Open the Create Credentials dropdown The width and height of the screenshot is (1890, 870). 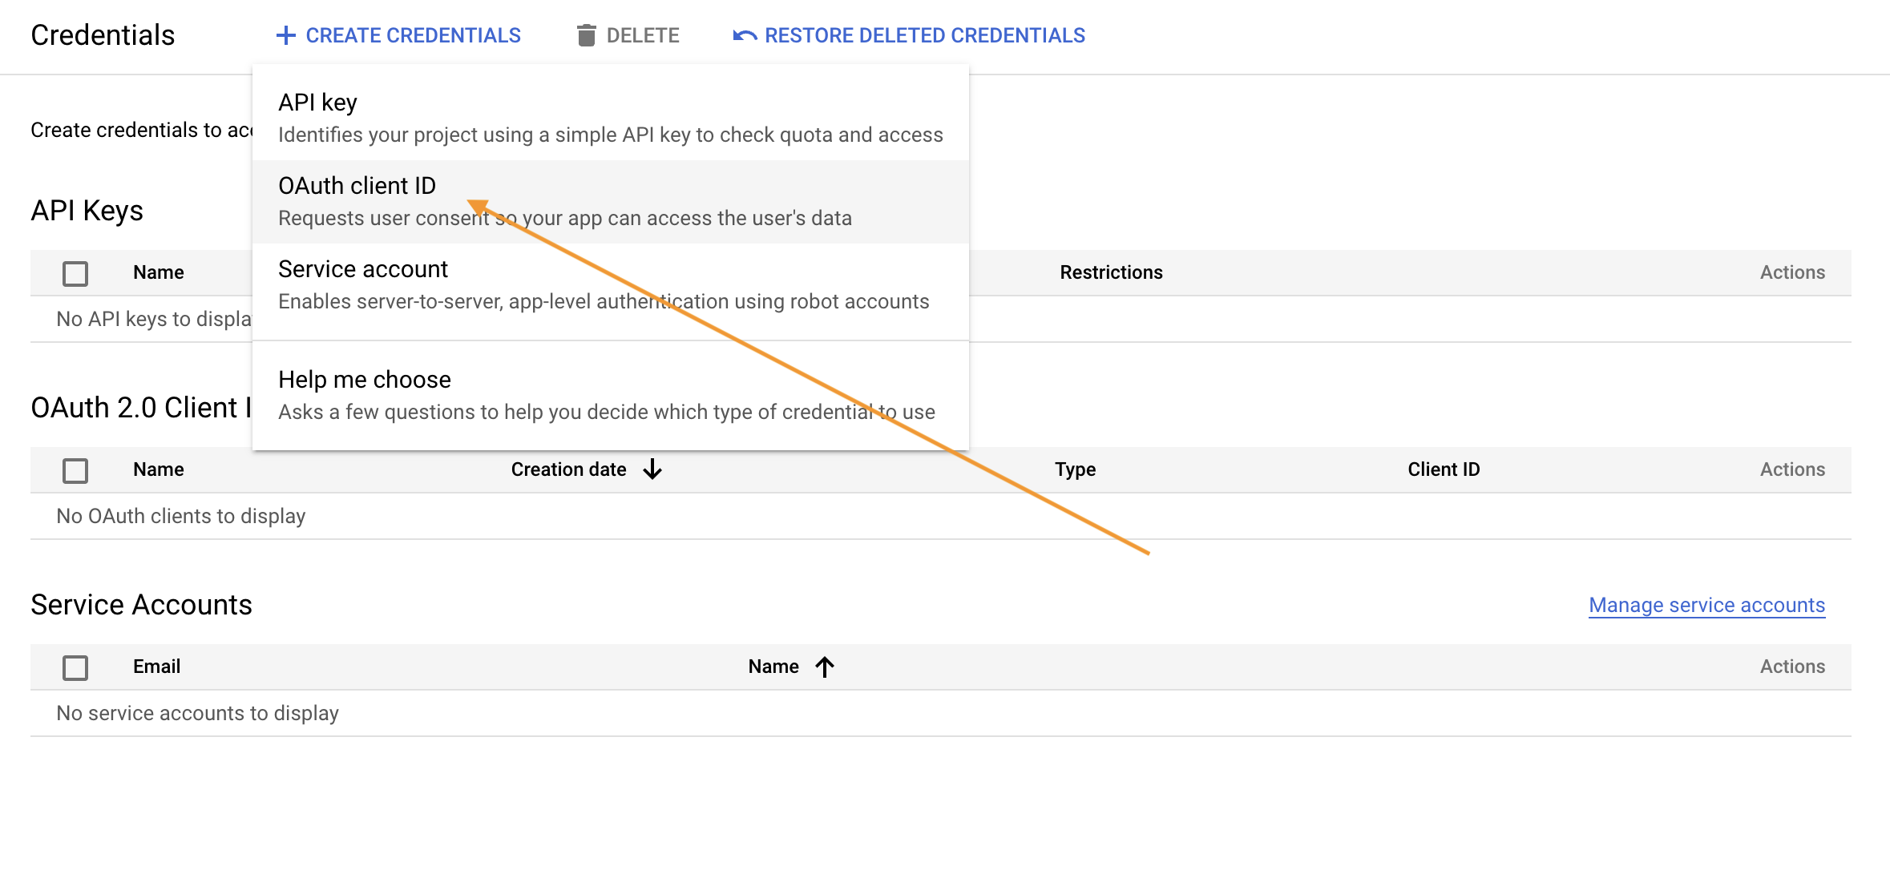[x=413, y=35]
